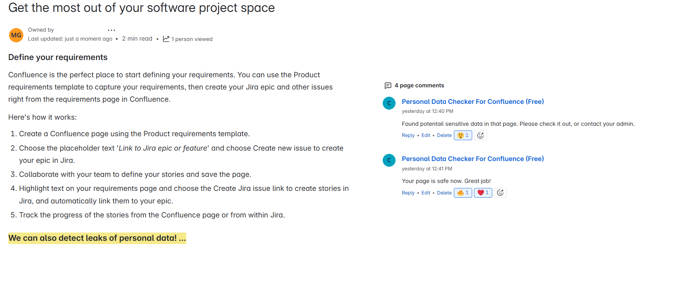Click the 'yesterday at 12:40 PM' timestamp

(428, 111)
